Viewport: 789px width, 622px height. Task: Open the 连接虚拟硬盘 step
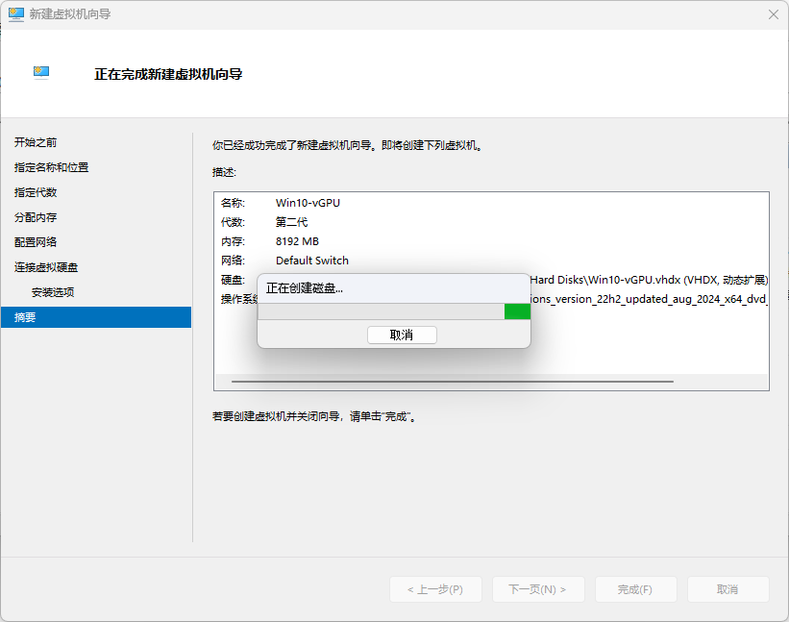pyautogui.click(x=46, y=267)
